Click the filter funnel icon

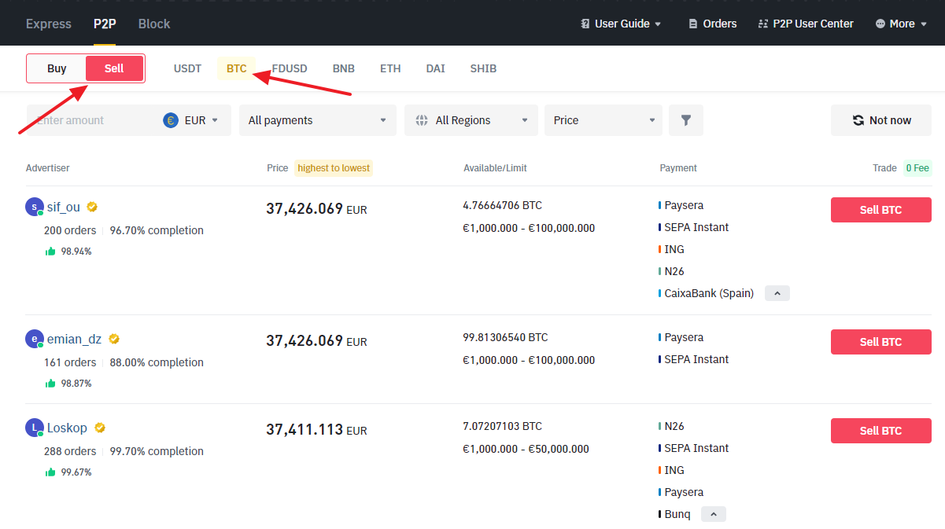[x=685, y=119]
